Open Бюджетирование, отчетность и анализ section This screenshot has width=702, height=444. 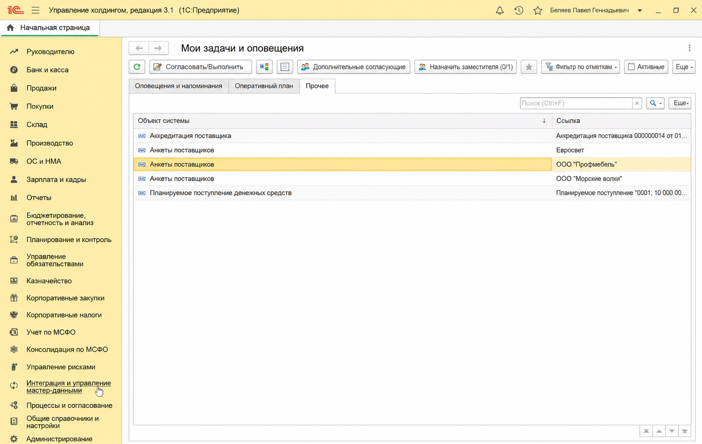[x=60, y=219]
